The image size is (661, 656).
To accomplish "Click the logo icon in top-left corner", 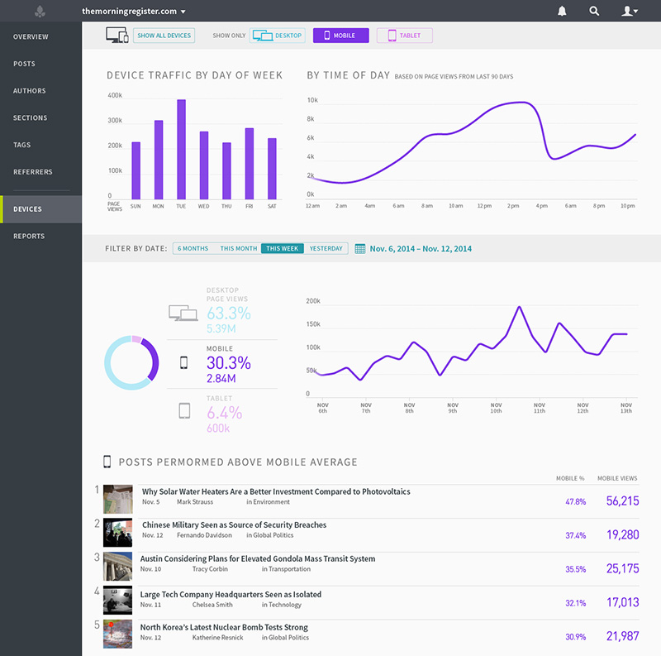I will [40, 12].
